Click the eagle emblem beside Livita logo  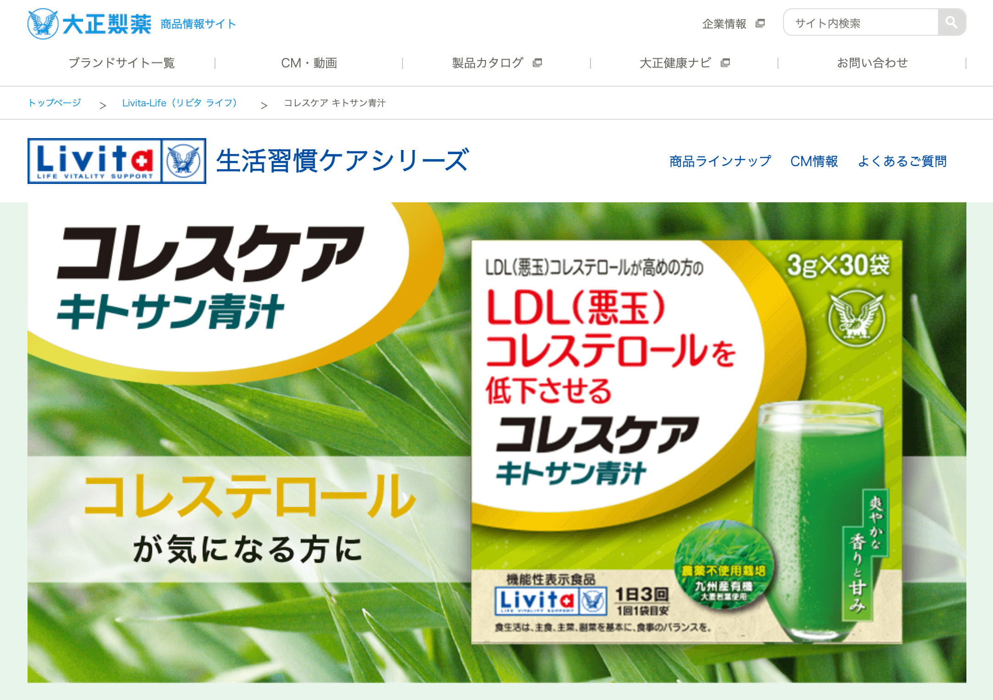coord(183,161)
